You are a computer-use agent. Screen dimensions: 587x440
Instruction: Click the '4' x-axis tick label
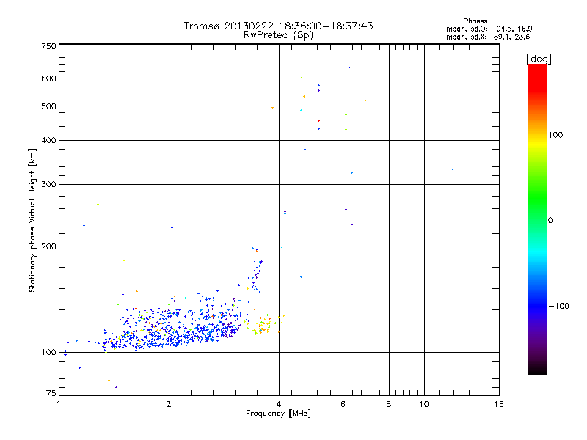[279, 404]
